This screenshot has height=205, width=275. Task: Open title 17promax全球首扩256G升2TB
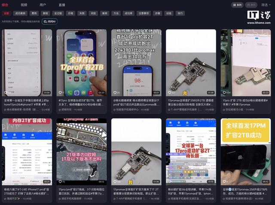click(x=191, y=102)
